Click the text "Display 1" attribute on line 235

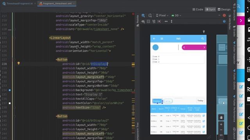tap(93, 94)
